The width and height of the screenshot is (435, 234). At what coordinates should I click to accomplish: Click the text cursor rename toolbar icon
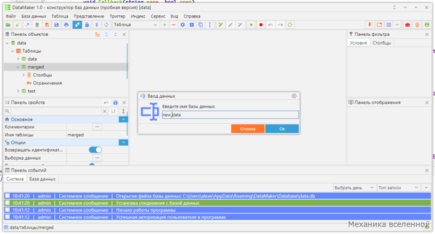(x=210, y=25)
